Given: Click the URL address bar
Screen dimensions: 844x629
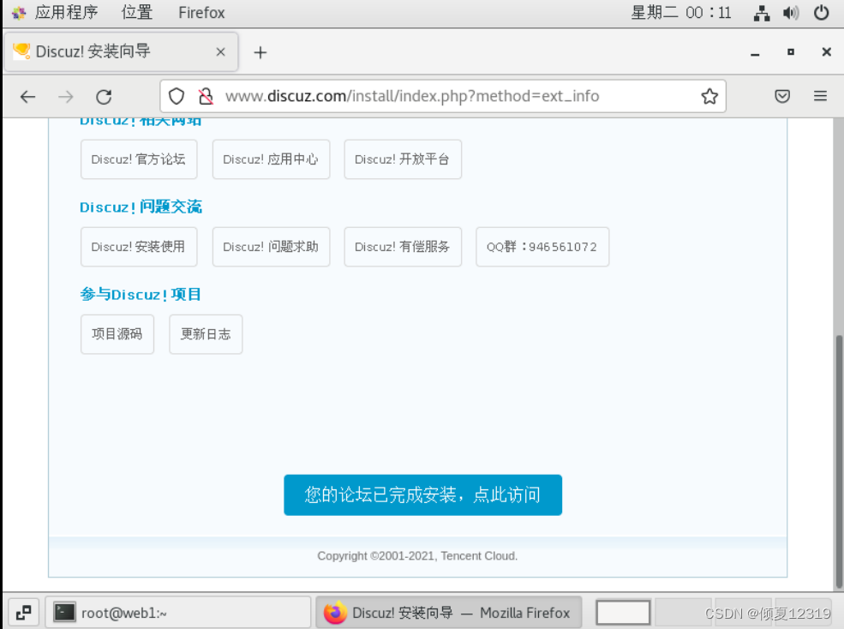Looking at the screenshot, I should pyautogui.click(x=446, y=95).
